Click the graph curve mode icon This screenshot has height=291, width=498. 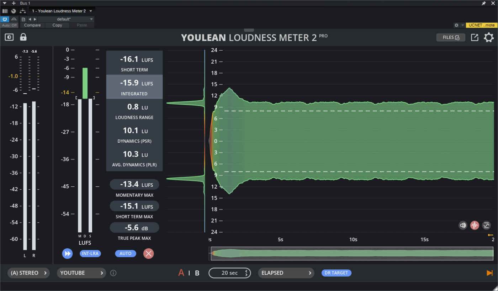[486, 225]
